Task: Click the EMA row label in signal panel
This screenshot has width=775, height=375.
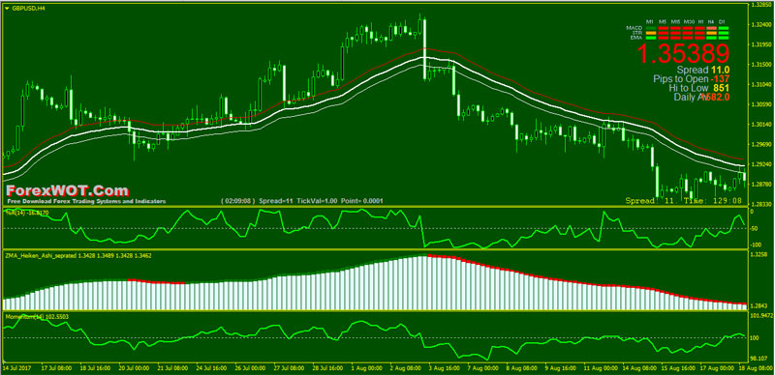Action: coord(636,38)
